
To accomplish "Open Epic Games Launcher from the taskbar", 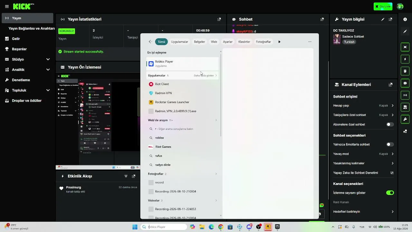I will click(x=277, y=227).
